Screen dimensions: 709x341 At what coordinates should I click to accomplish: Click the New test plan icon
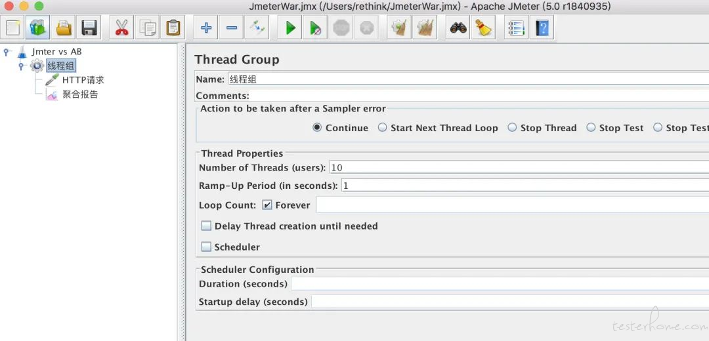pyautogui.click(x=12, y=28)
